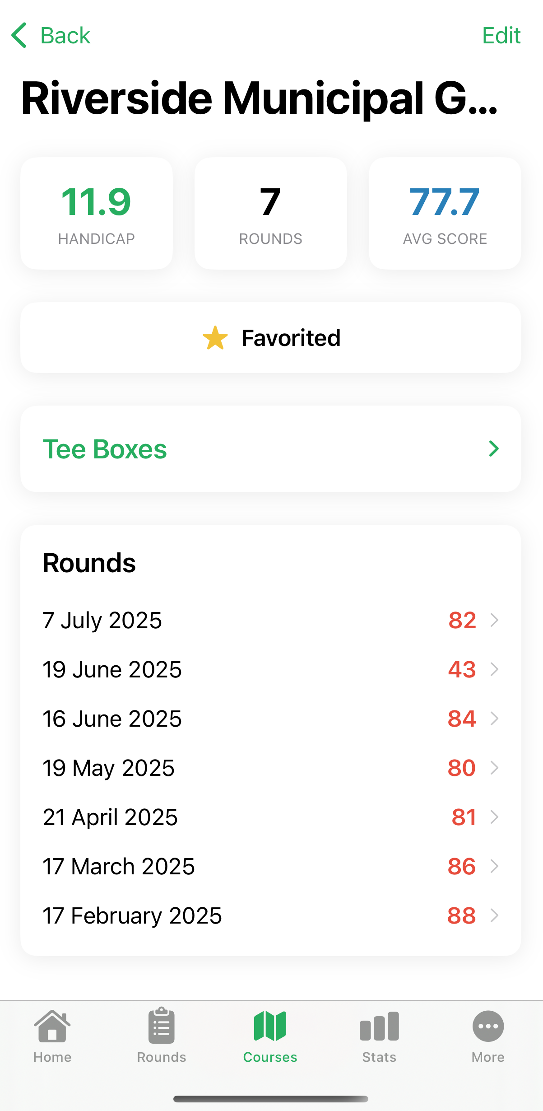Open the Home tab house icon

pyautogui.click(x=52, y=1026)
